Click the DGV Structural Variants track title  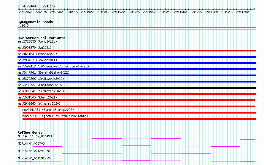click(x=42, y=38)
